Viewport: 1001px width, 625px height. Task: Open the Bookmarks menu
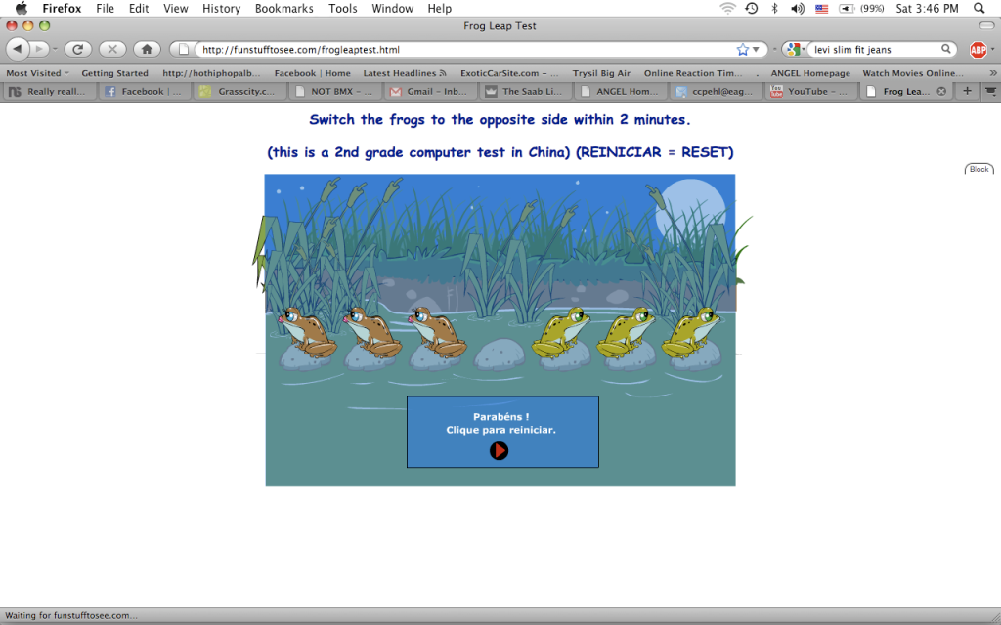(x=283, y=8)
